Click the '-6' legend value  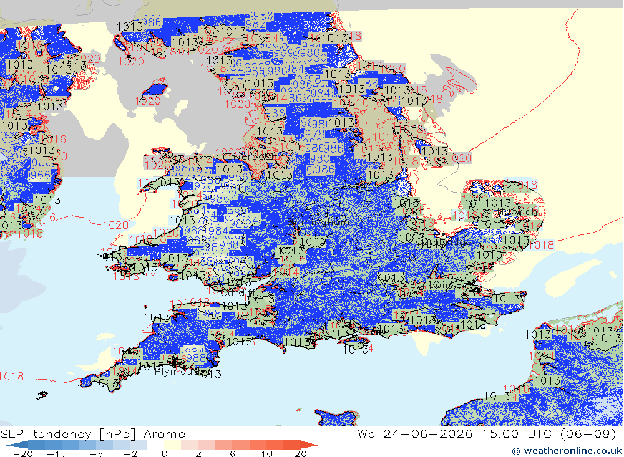click(97, 454)
